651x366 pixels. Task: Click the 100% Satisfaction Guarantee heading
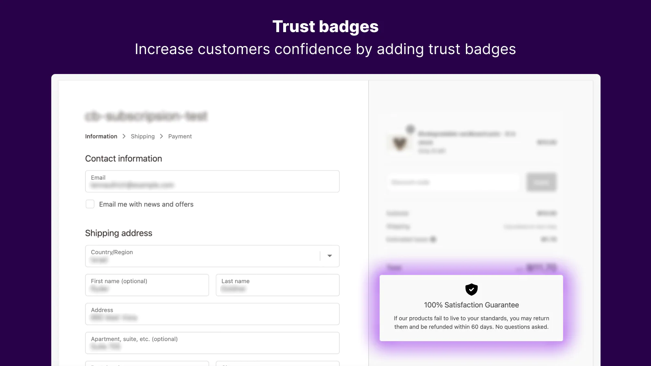pos(471,305)
